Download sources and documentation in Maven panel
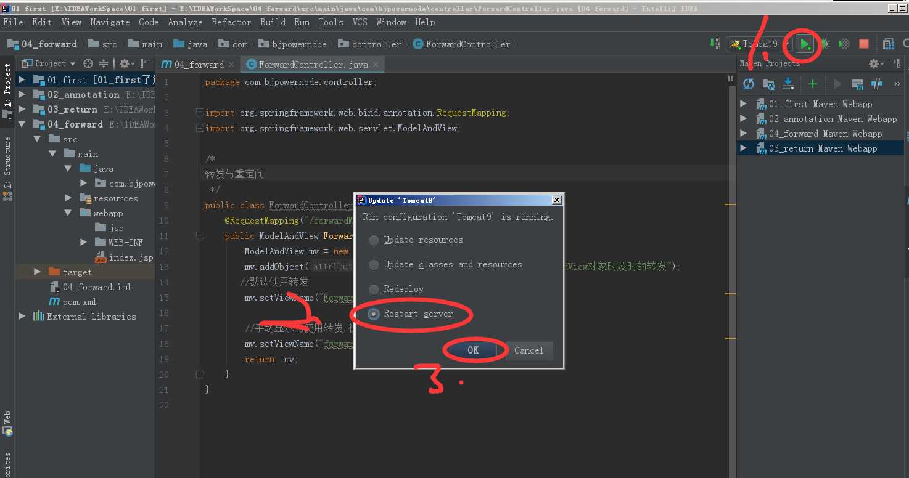 pos(788,84)
